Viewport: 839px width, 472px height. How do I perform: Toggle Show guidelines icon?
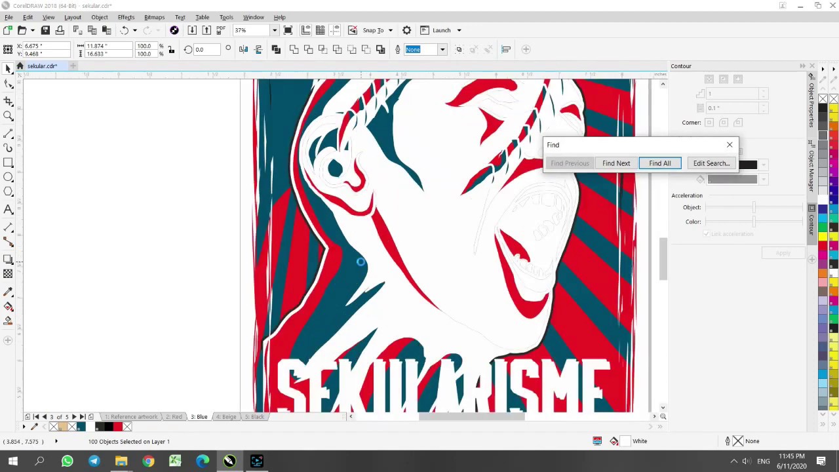(x=334, y=30)
